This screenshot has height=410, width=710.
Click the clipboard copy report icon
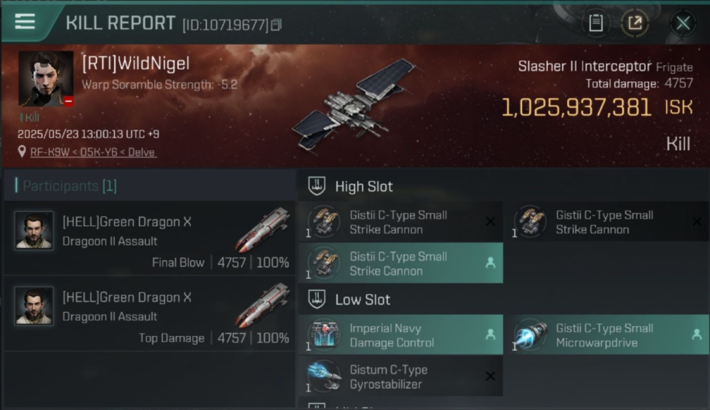point(596,23)
